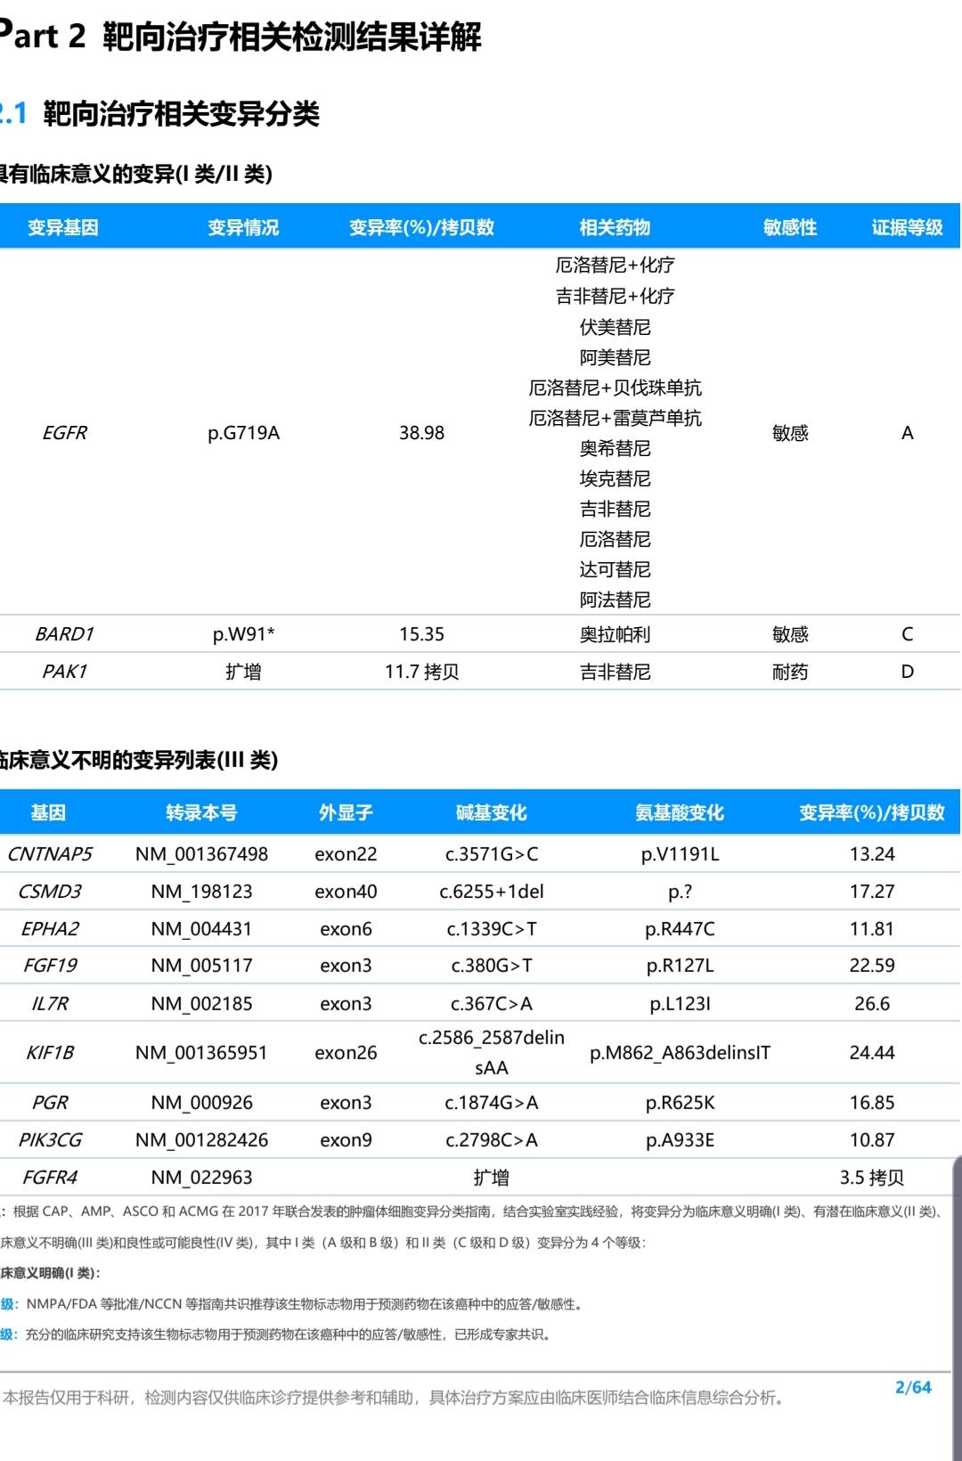The height and width of the screenshot is (1461, 962).
Task: Click transcript NM_005117
Action: [201, 966]
